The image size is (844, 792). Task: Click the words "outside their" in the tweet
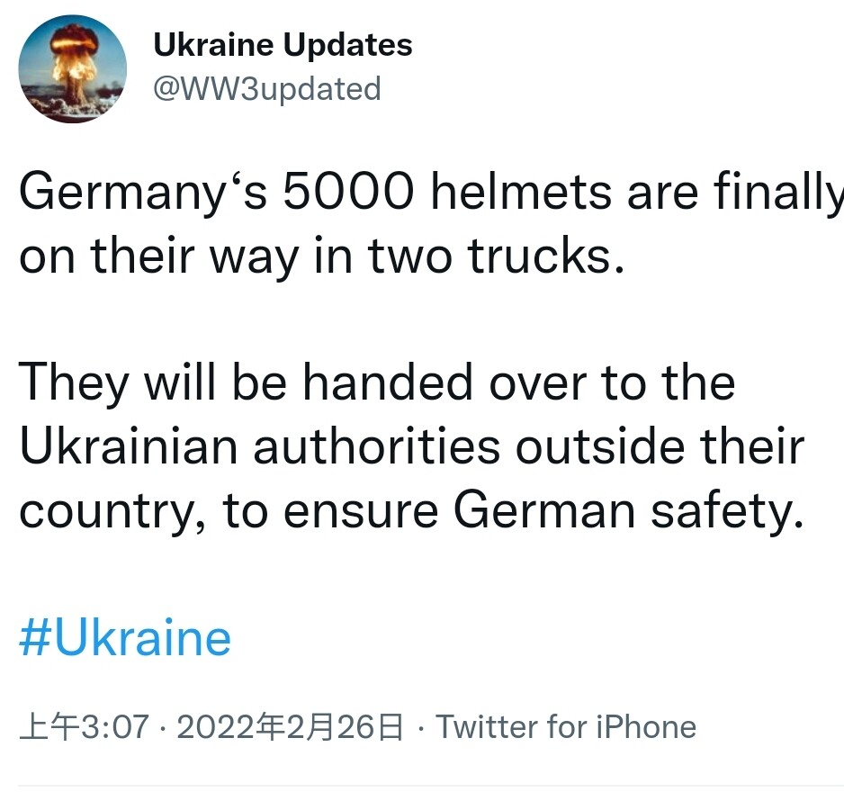[660, 445]
